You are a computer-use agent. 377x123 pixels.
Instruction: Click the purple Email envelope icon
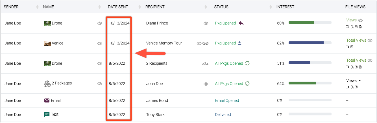point(47,100)
